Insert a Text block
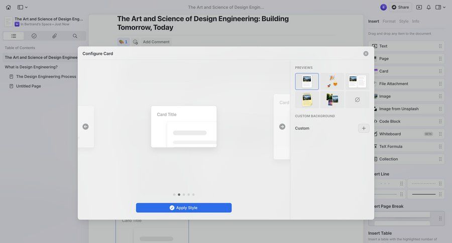This screenshot has width=452, height=243. point(406,46)
